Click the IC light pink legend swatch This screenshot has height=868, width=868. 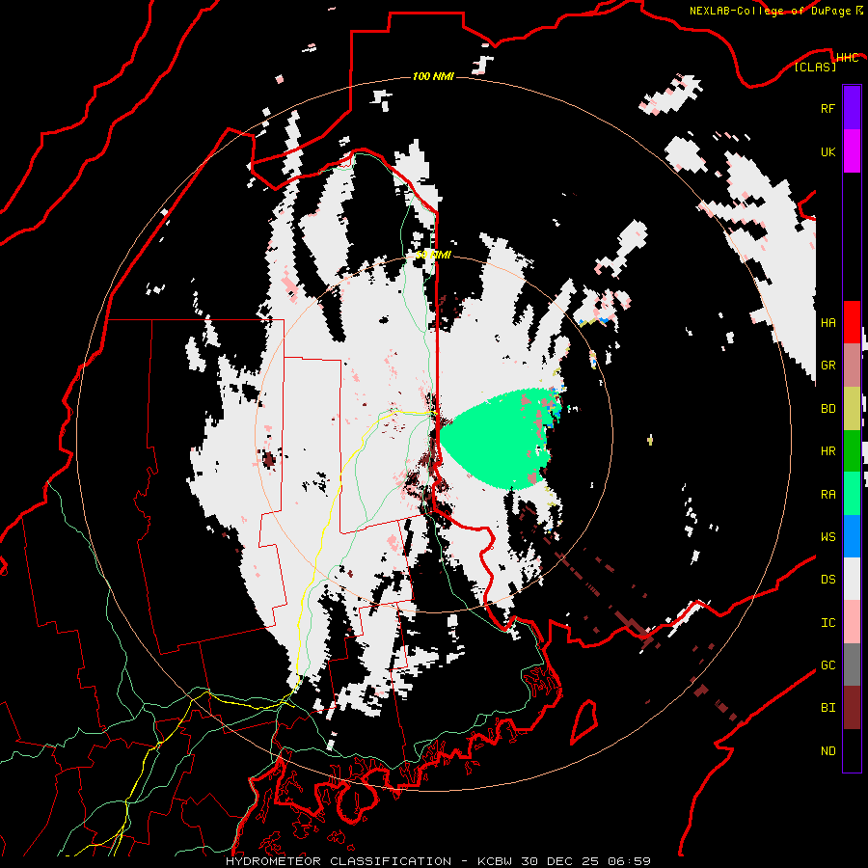coord(852,622)
